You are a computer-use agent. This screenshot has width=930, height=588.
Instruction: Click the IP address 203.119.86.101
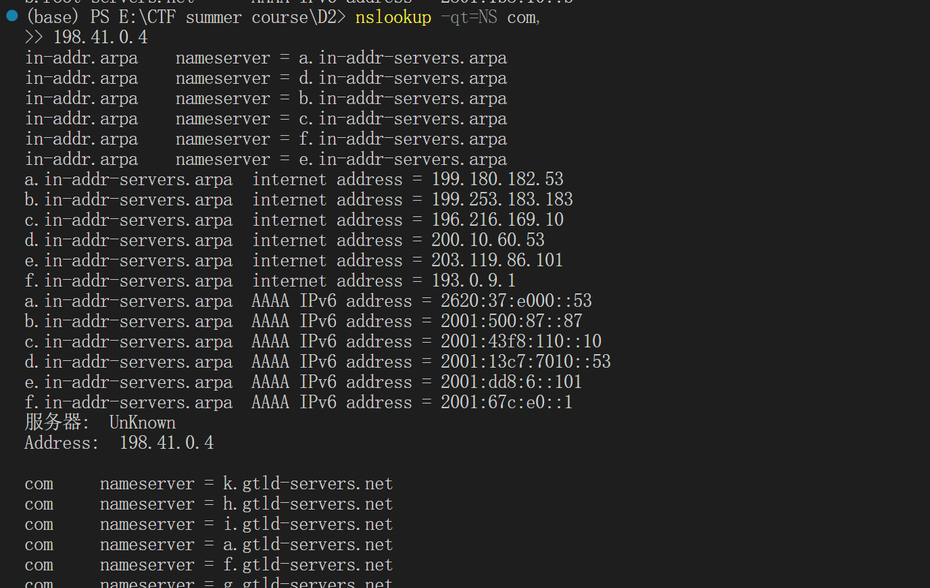tap(497, 260)
